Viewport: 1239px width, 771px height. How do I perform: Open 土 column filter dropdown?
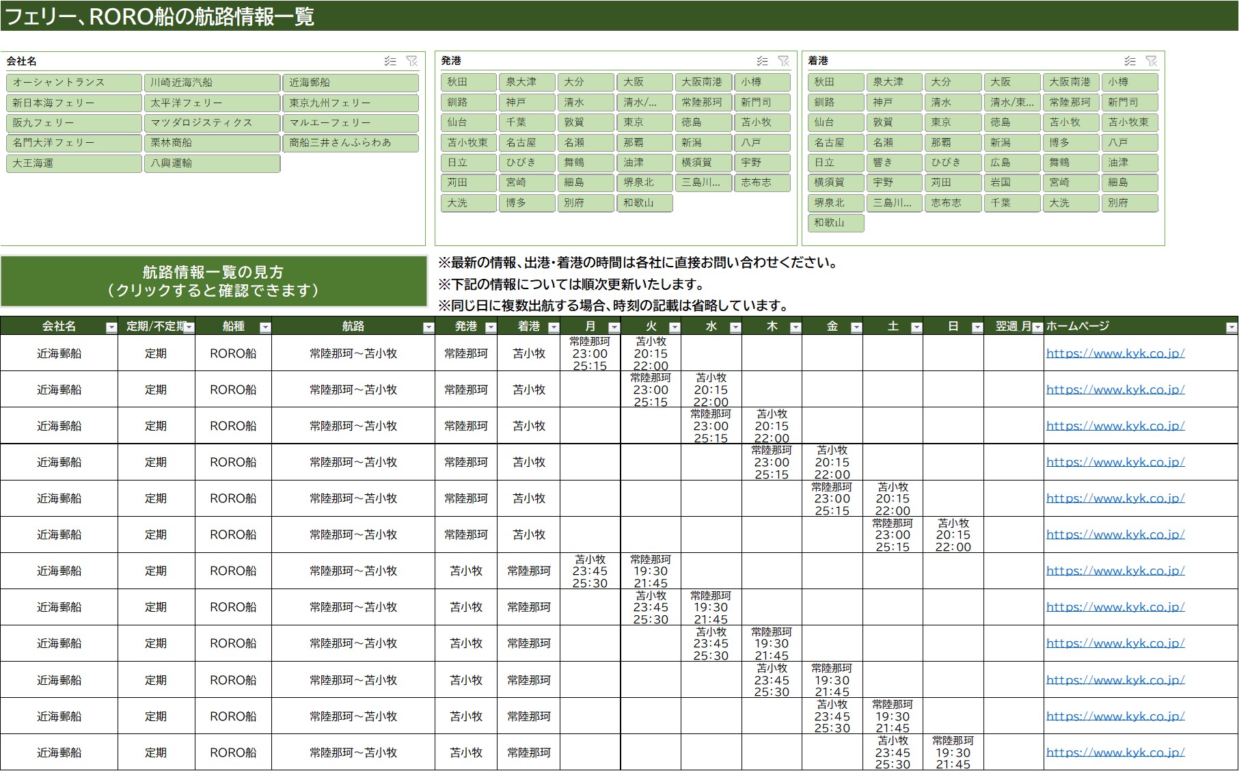[916, 327]
